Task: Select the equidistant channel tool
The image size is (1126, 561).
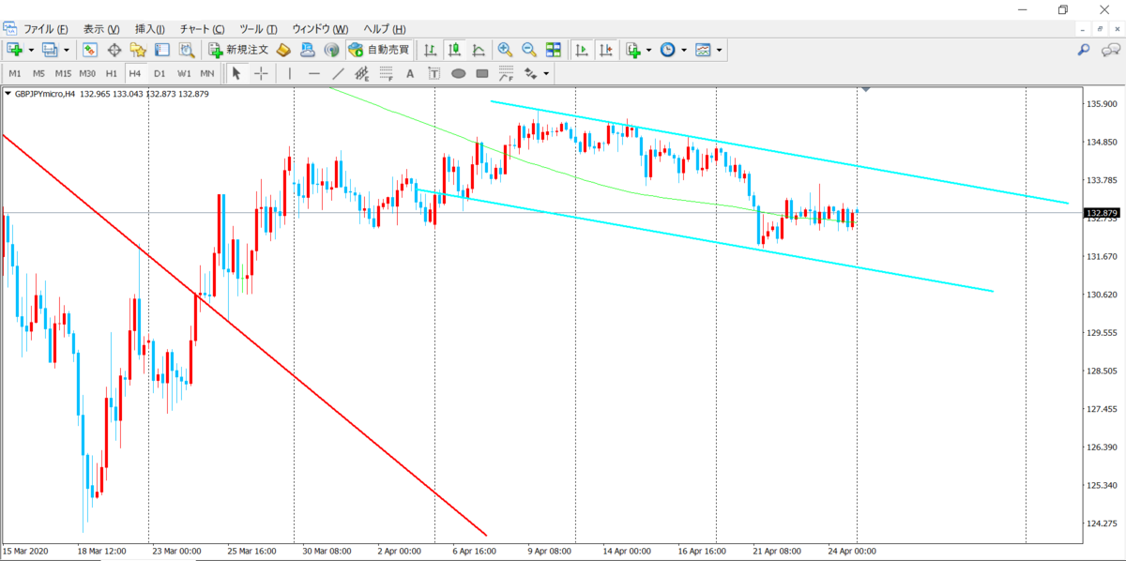Action: click(x=361, y=73)
